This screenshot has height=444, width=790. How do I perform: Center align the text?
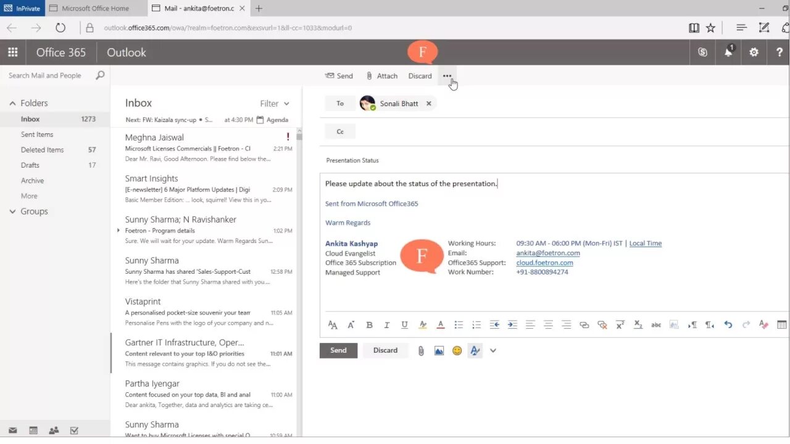tap(548, 325)
